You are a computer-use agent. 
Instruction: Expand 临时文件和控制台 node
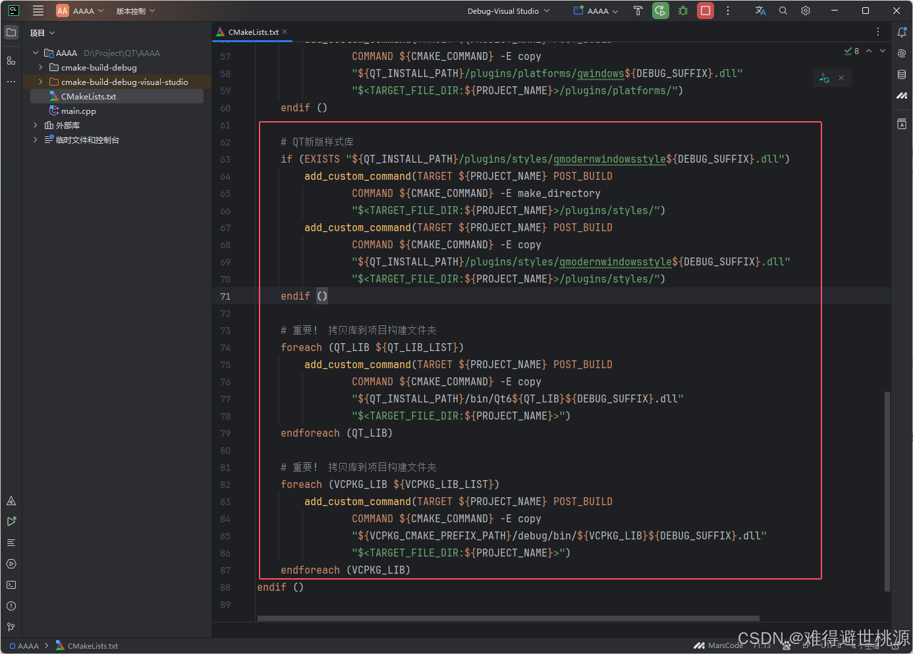click(x=36, y=140)
